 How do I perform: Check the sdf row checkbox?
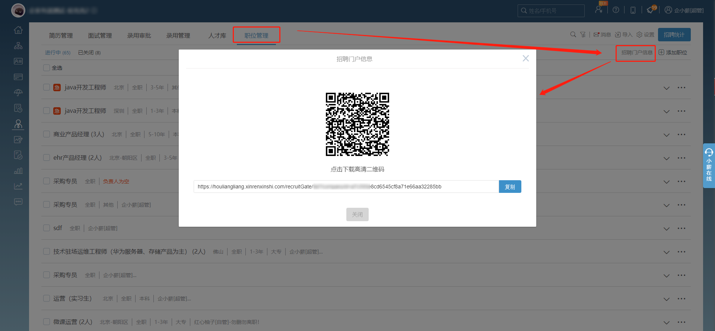[x=47, y=228]
